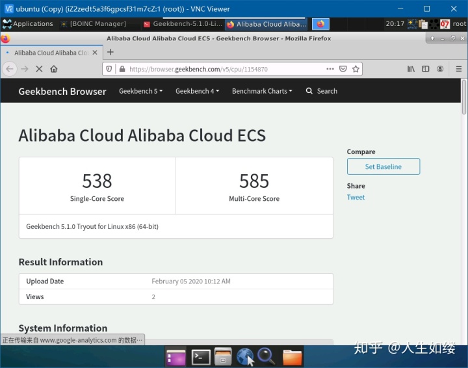This screenshot has height=368, width=468.
Task: Toggle Firefox sidebar icon
Action: [x=425, y=69]
